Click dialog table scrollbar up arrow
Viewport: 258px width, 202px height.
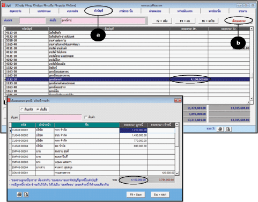point(177,124)
